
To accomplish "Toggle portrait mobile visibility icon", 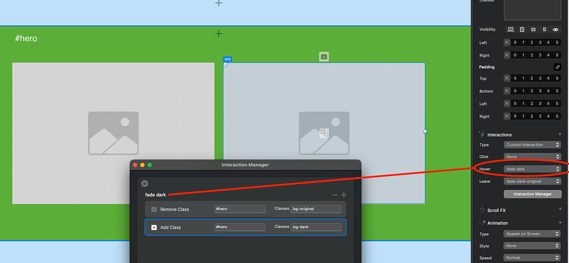I will point(545,29).
